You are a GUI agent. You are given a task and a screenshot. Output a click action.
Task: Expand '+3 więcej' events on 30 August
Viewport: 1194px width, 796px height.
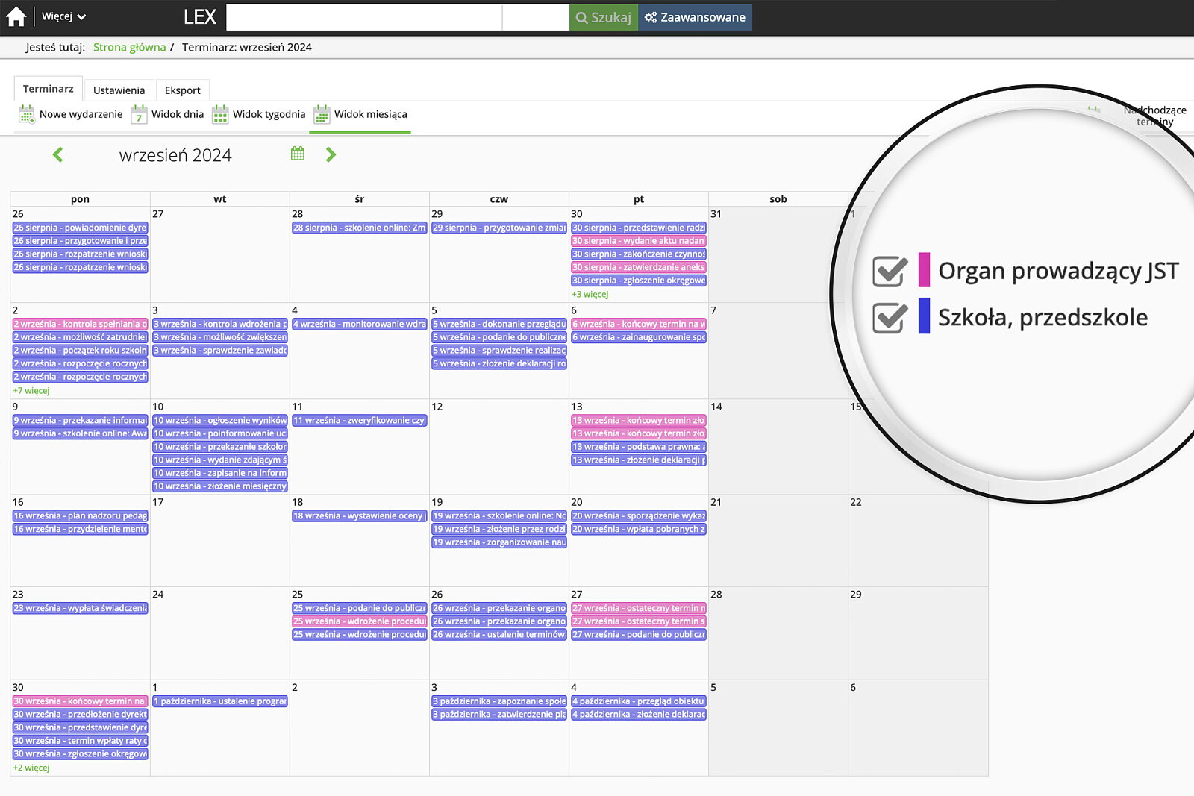[590, 294]
